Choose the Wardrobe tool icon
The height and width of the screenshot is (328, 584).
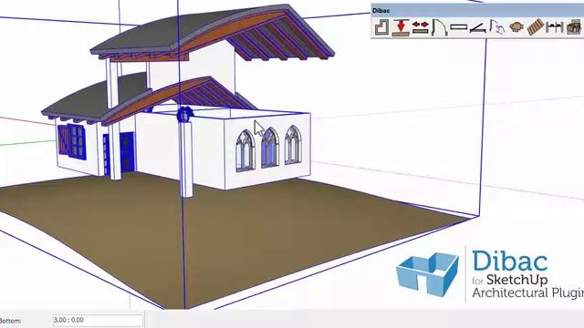(x=478, y=28)
